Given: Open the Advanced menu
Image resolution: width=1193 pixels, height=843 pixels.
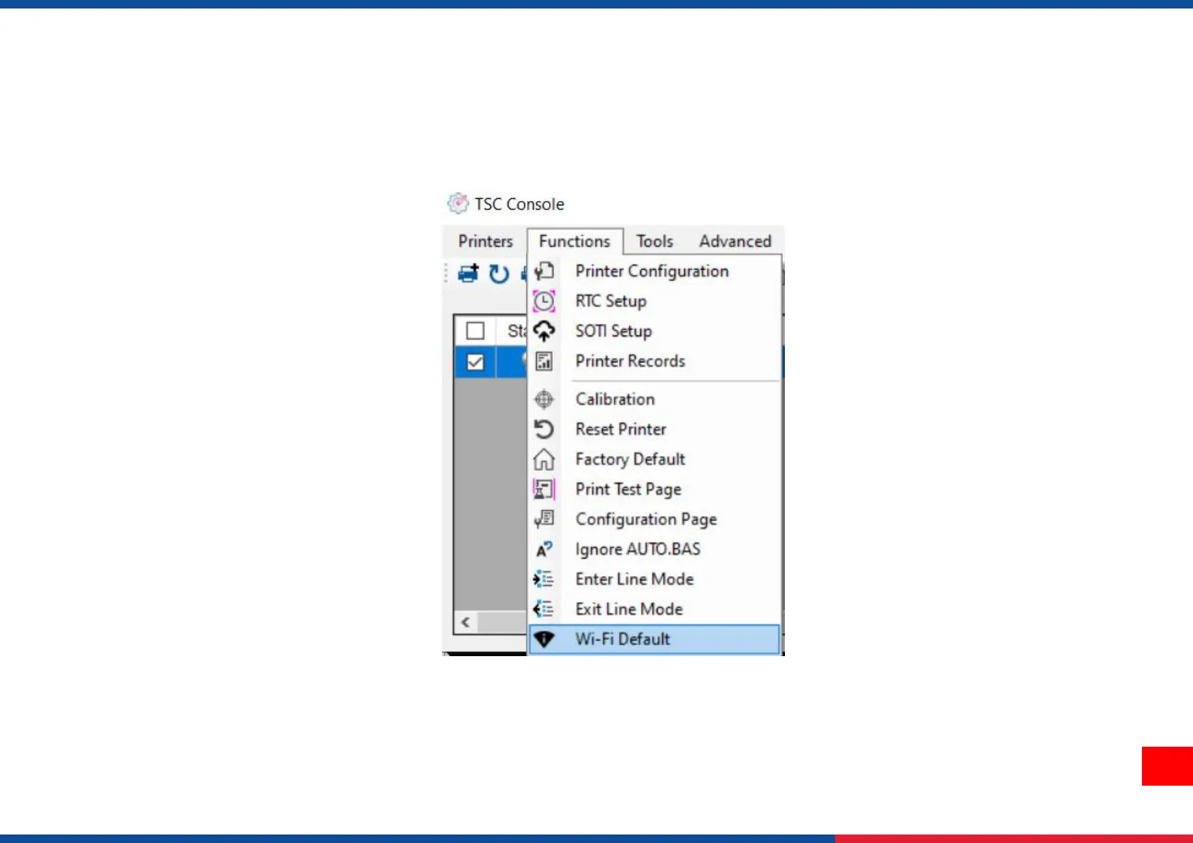Looking at the screenshot, I should (x=735, y=241).
